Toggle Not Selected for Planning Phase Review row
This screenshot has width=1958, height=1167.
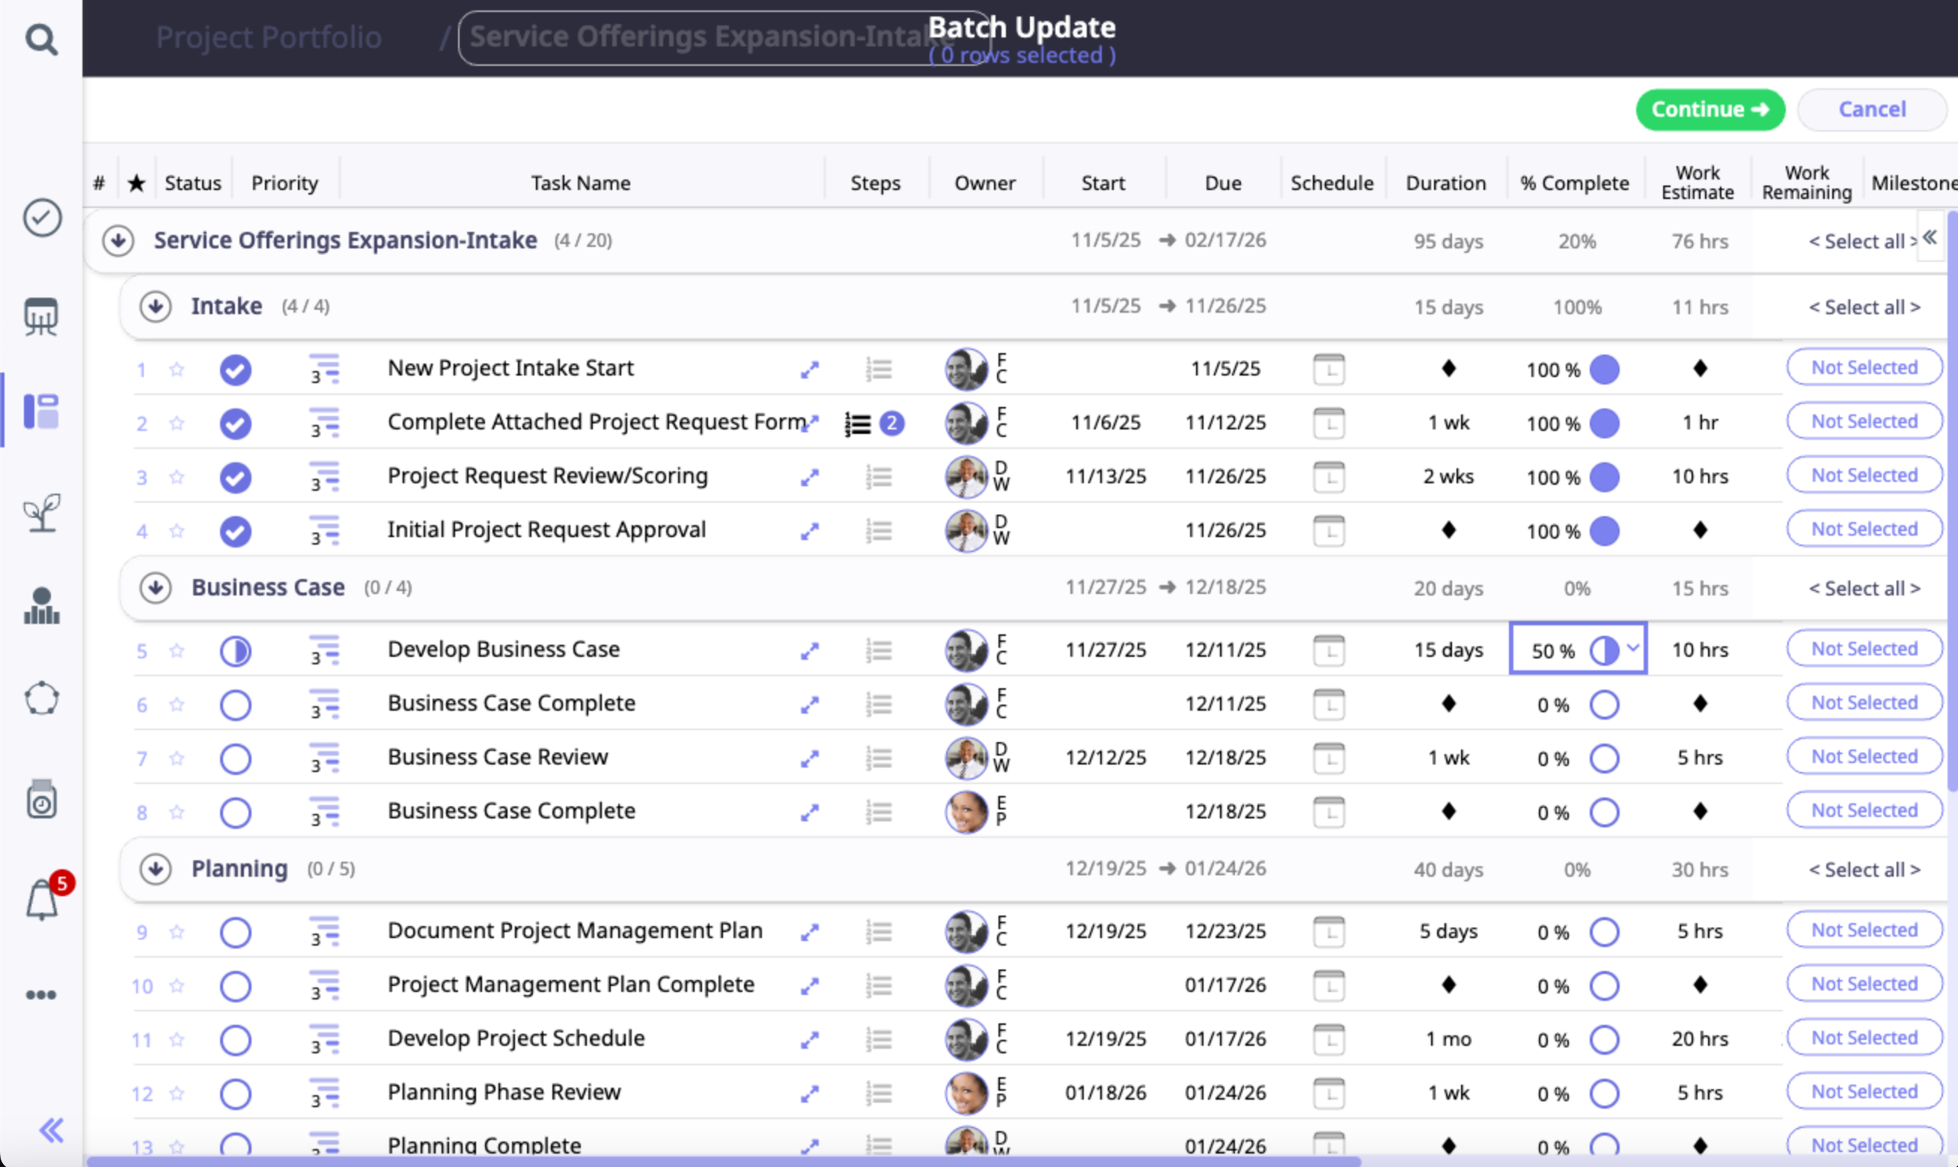click(1864, 1092)
